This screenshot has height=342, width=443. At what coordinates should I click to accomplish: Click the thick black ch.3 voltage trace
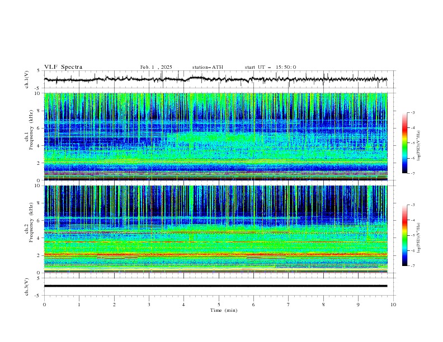[x=215, y=286]
